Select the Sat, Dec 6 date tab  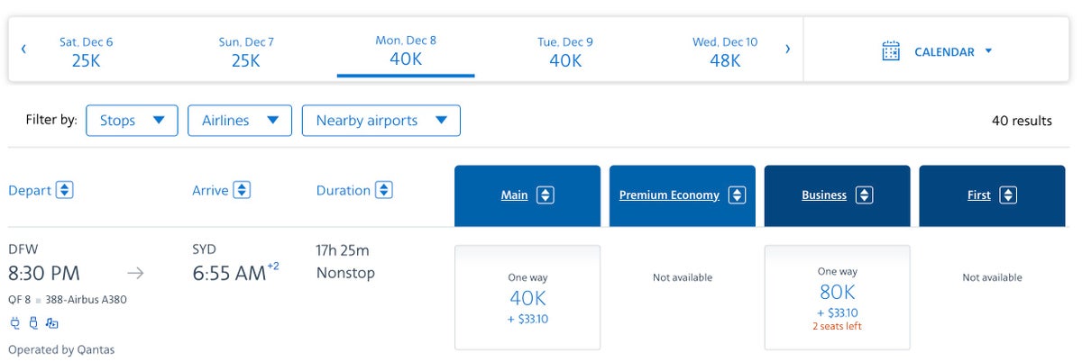pos(86,51)
